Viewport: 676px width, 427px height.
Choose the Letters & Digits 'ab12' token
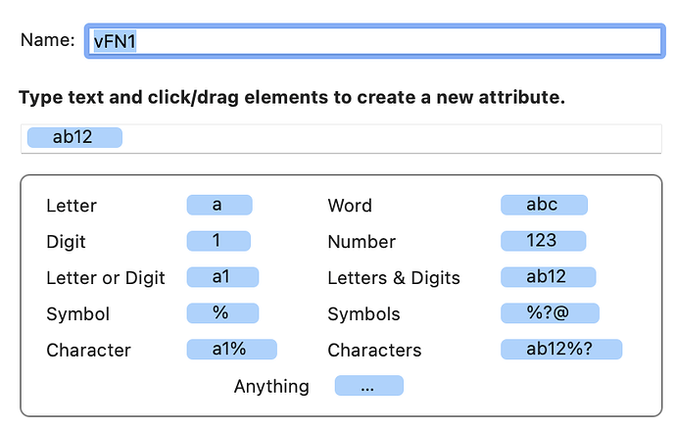pos(548,277)
